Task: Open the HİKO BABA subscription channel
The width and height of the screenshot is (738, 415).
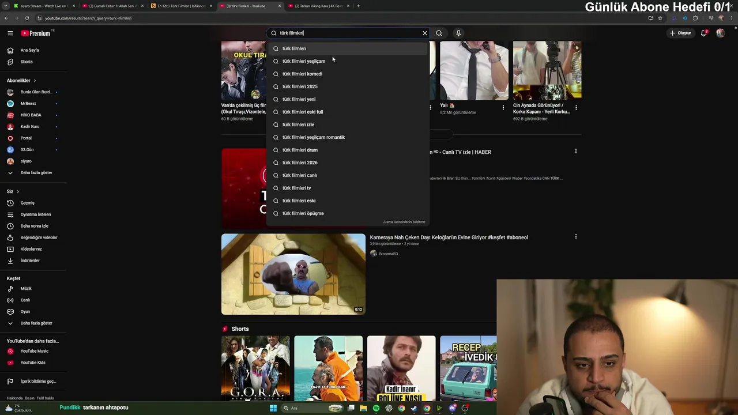Action: 31,115
